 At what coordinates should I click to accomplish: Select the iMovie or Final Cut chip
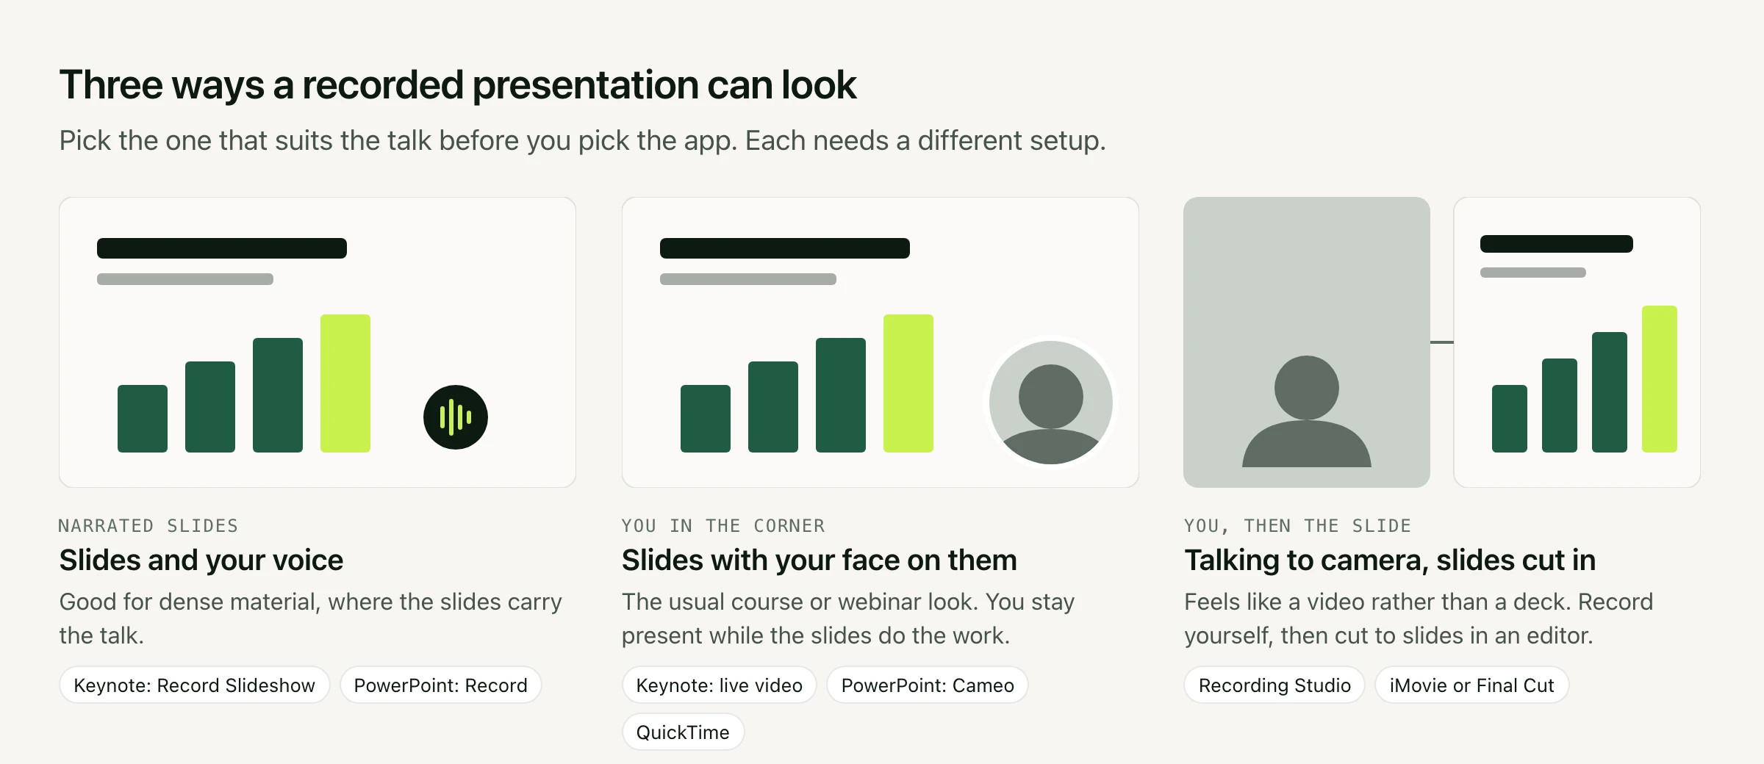[1472, 685]
